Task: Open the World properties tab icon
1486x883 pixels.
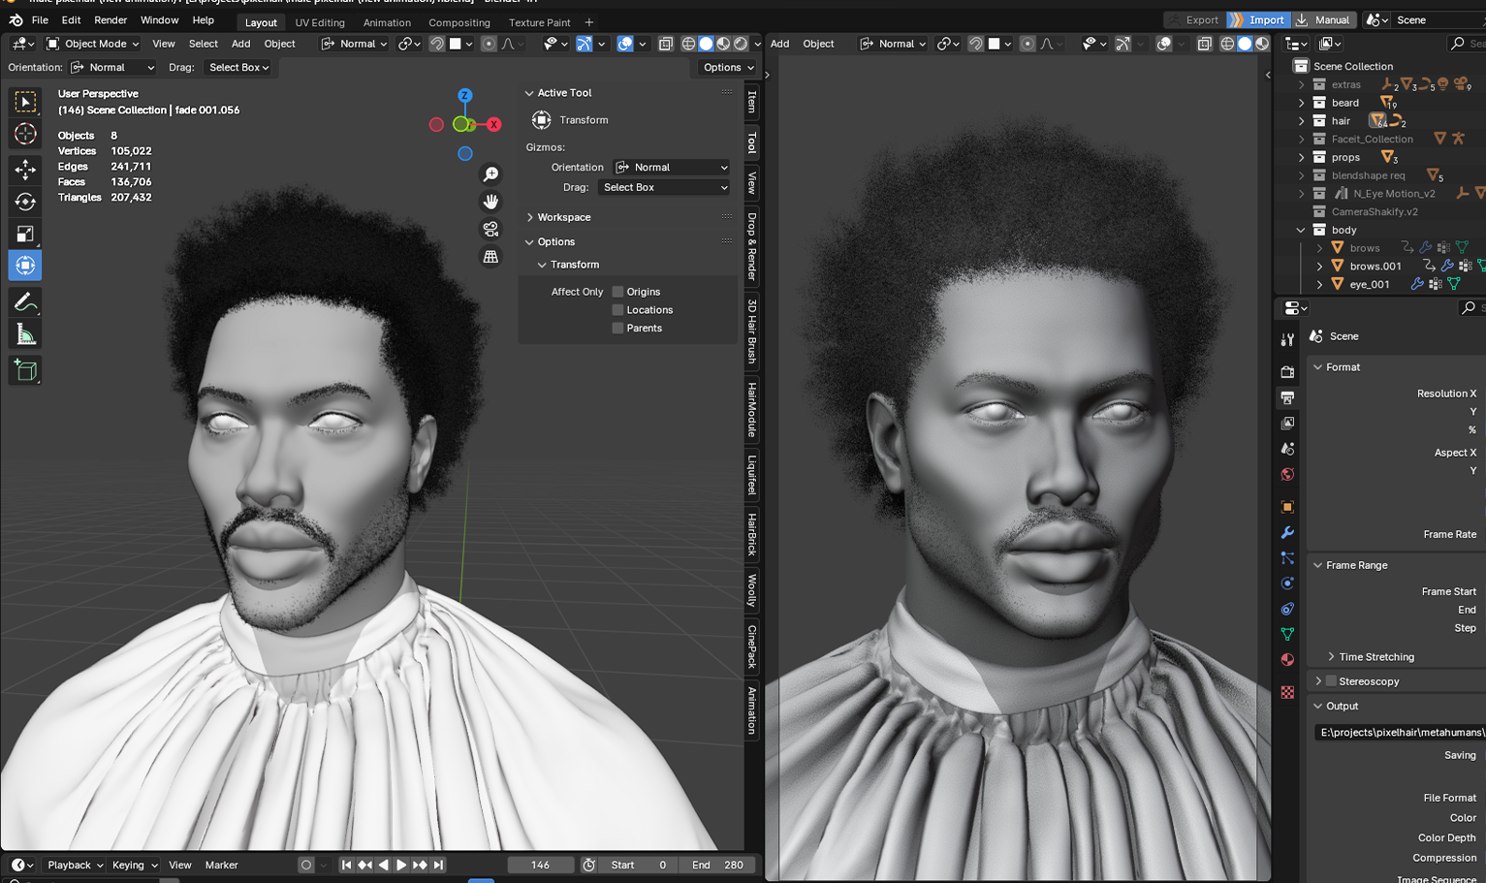Action: coord(1287,474)
